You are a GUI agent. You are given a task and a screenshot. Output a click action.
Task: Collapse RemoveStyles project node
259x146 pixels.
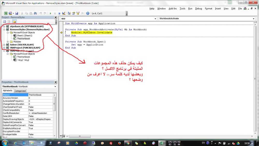click(x=4, y=29)
